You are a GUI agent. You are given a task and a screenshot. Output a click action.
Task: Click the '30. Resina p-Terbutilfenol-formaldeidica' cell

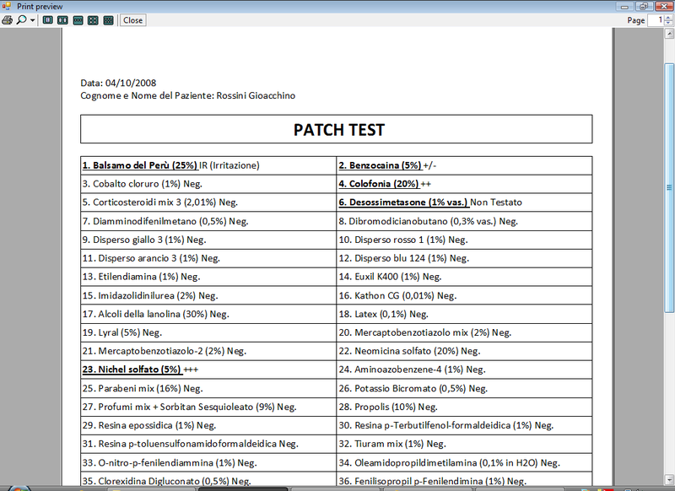(465, 425)
